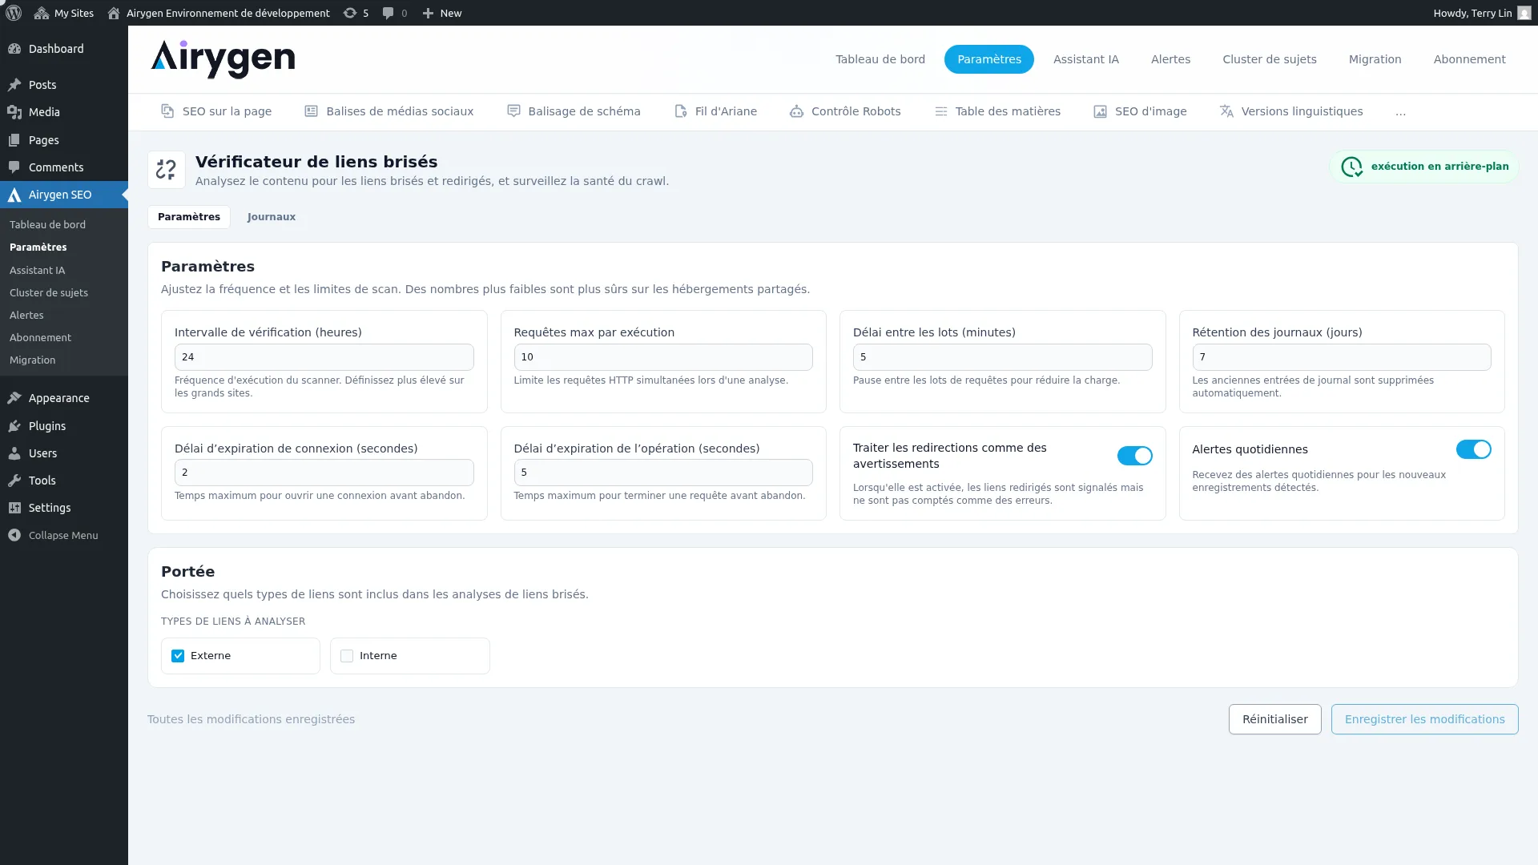Click the Versions linguistiques translate icon

[x=1226, y=111]
